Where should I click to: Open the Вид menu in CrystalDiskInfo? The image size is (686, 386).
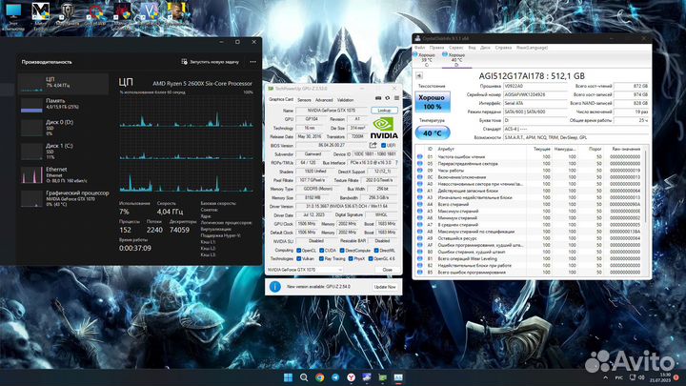click(x=472, y=48)
